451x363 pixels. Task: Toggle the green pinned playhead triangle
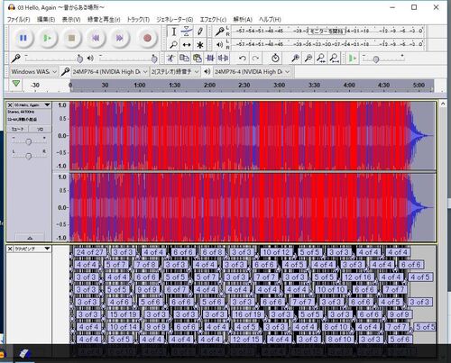(16, 84)
